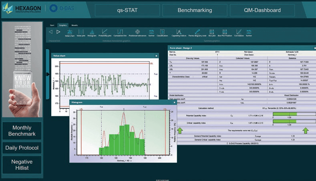The width and height of the screenshot is (316, 181).
Task: Open Pareto diagram, total
Action: (x=197, y=33)
